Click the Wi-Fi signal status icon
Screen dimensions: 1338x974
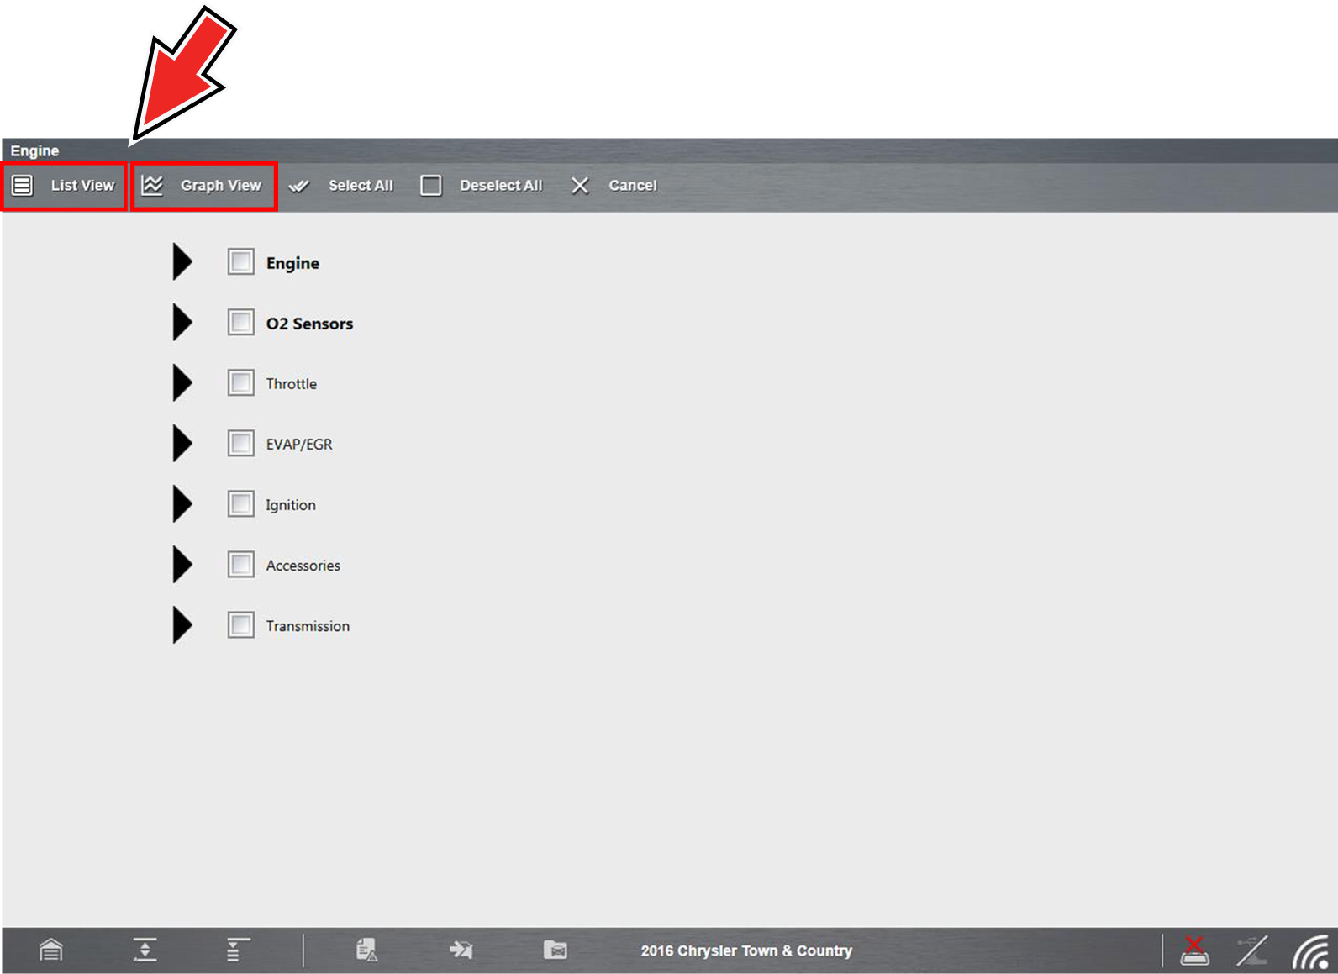(x=1310, y=951)
